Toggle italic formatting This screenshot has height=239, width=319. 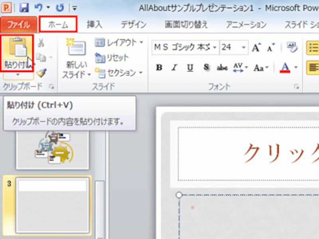coord(174,67)
